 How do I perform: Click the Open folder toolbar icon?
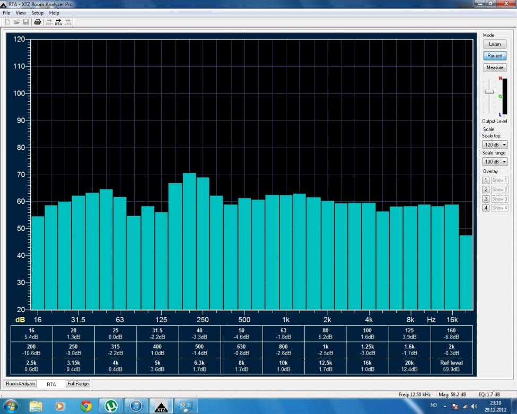coord(16,22)
